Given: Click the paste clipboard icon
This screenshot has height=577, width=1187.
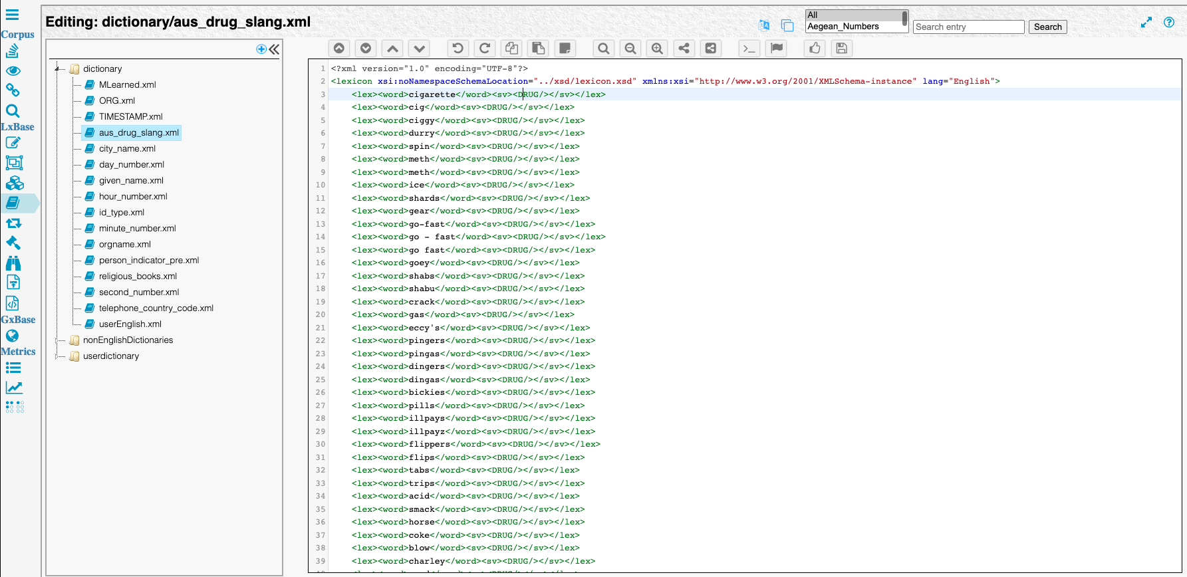Looking at the screenshot, I should click(x=538, y=48).
